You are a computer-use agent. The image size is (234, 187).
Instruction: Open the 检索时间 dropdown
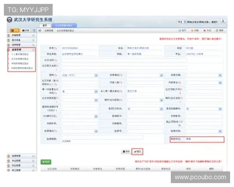tap(220, 131)
